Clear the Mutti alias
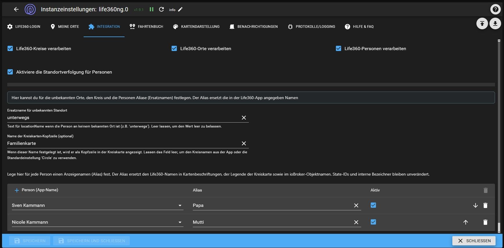Viewport: 504px width, 248px height. (356, 222)
